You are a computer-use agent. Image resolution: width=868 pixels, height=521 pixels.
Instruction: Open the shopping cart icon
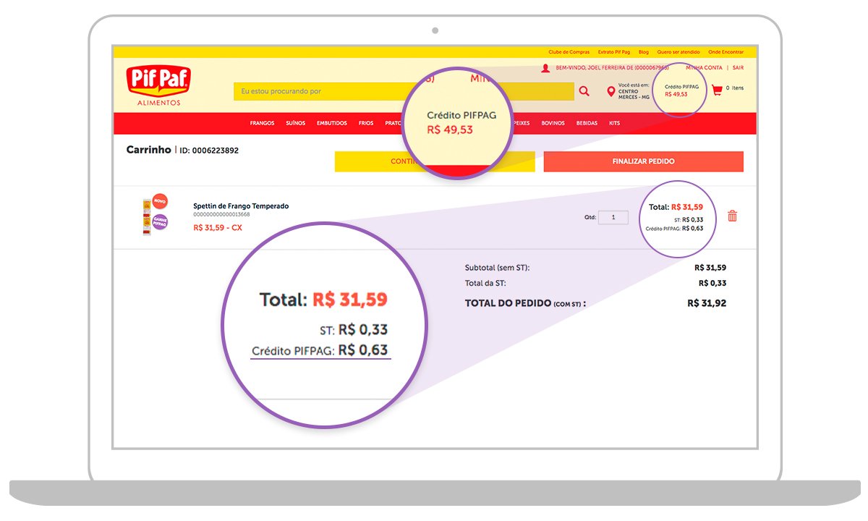[x=717, y=90]
